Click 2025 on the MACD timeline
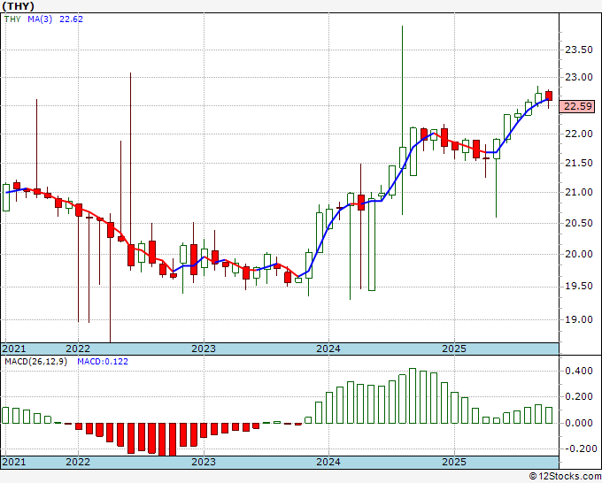This screenshot has width=602, height=483. coord(454,462)
